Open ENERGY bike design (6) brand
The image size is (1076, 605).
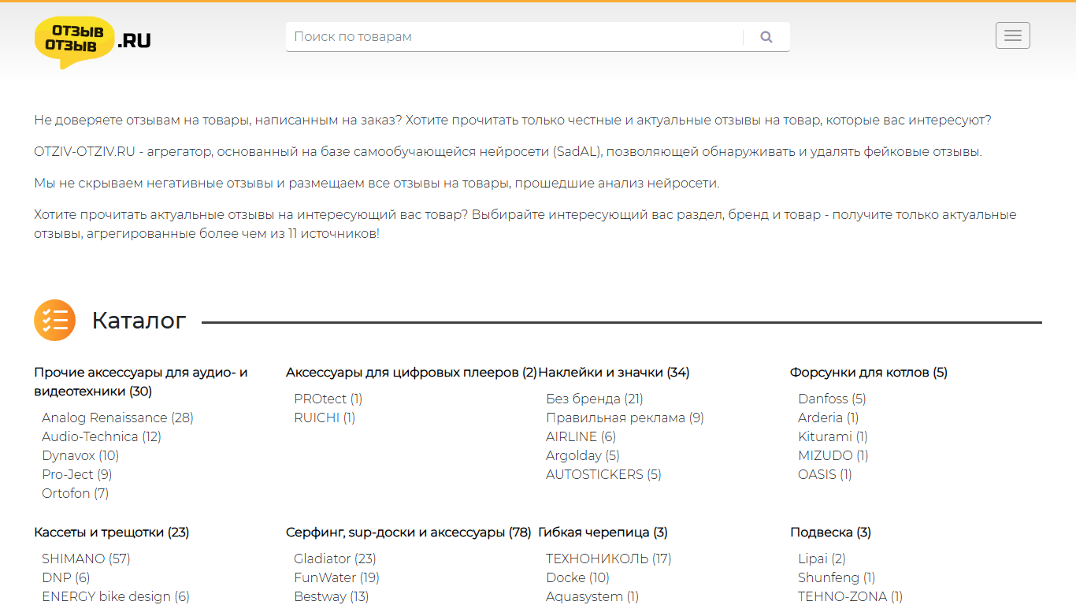116,596
